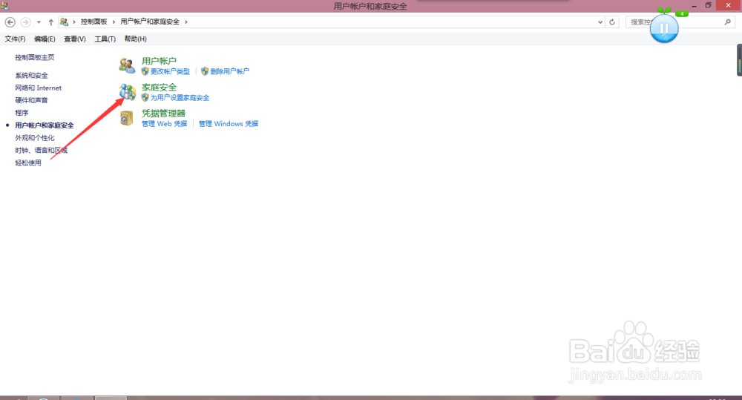Open the 编辑(E) menu
The image size is (742, 400).
tap(45, 39)
